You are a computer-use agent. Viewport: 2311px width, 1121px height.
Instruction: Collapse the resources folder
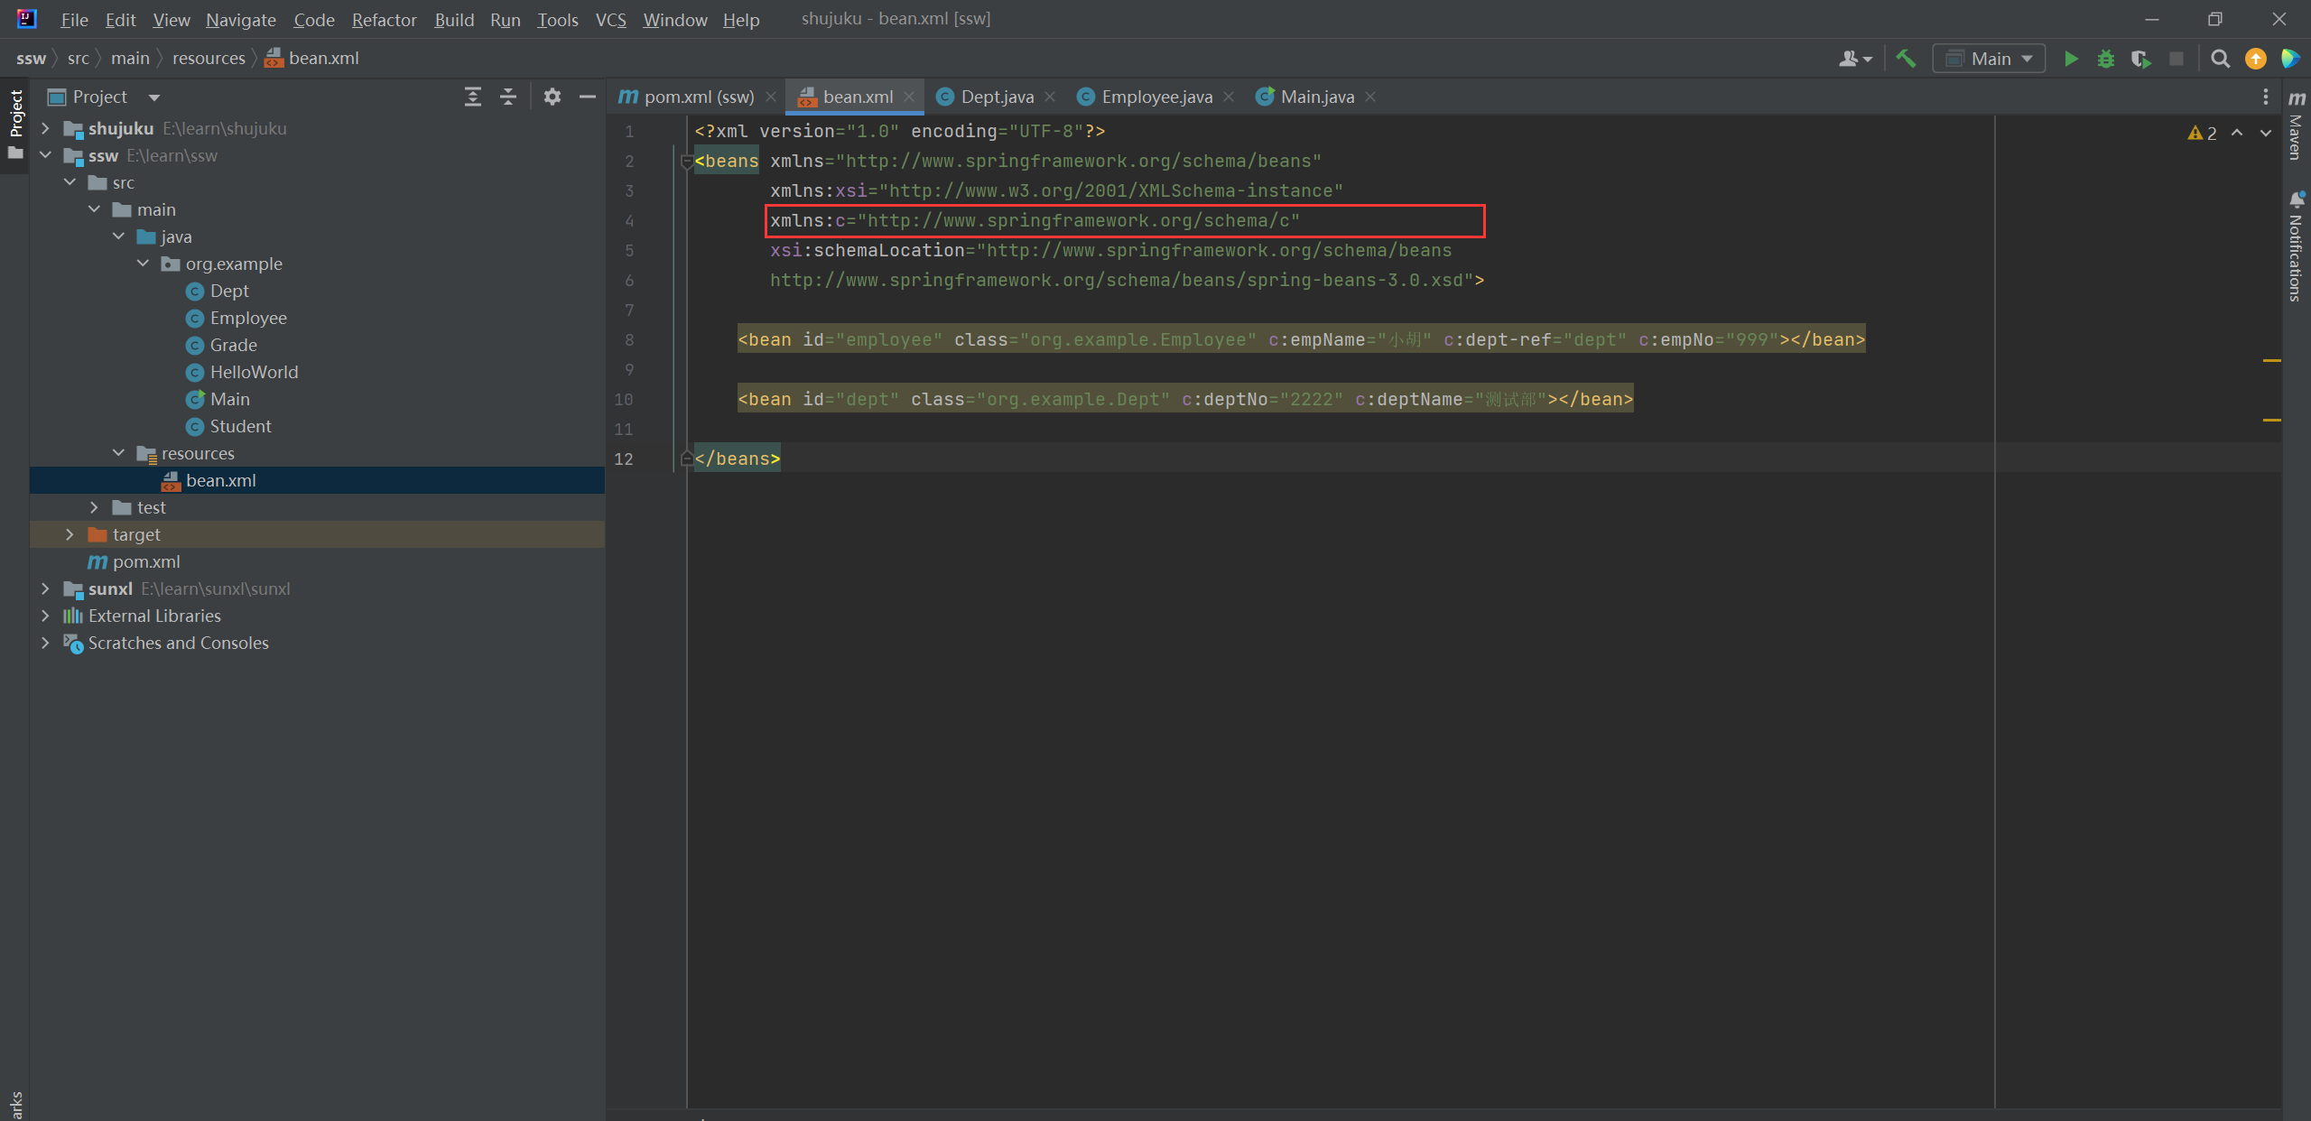tap(118, 453)
